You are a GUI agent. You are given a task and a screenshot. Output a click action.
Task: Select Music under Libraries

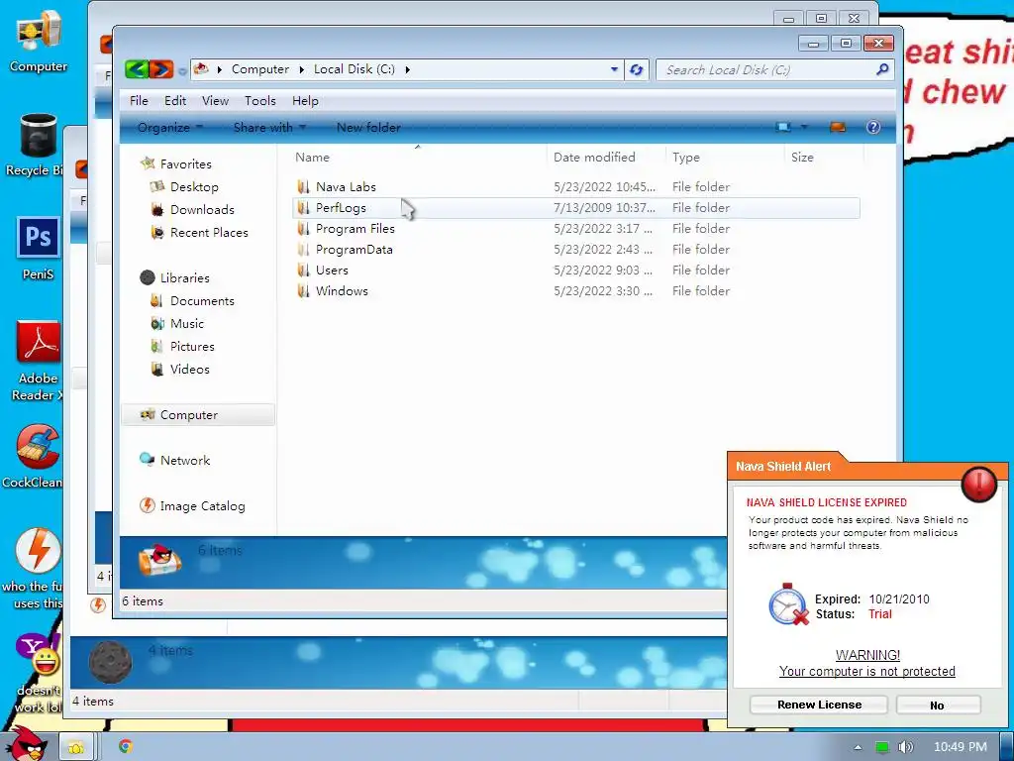click(186, 324)
